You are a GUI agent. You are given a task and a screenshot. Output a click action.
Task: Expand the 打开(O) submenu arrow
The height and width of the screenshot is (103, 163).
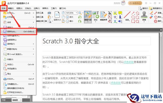tap(33, 13)
